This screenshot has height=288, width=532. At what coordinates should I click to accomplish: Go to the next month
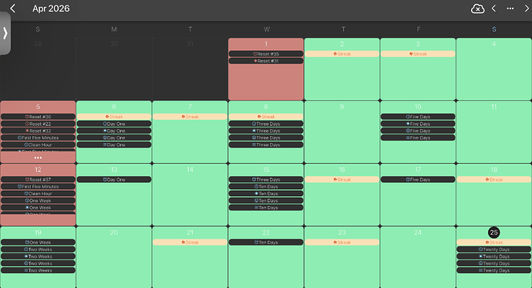(x=527, y=8)
